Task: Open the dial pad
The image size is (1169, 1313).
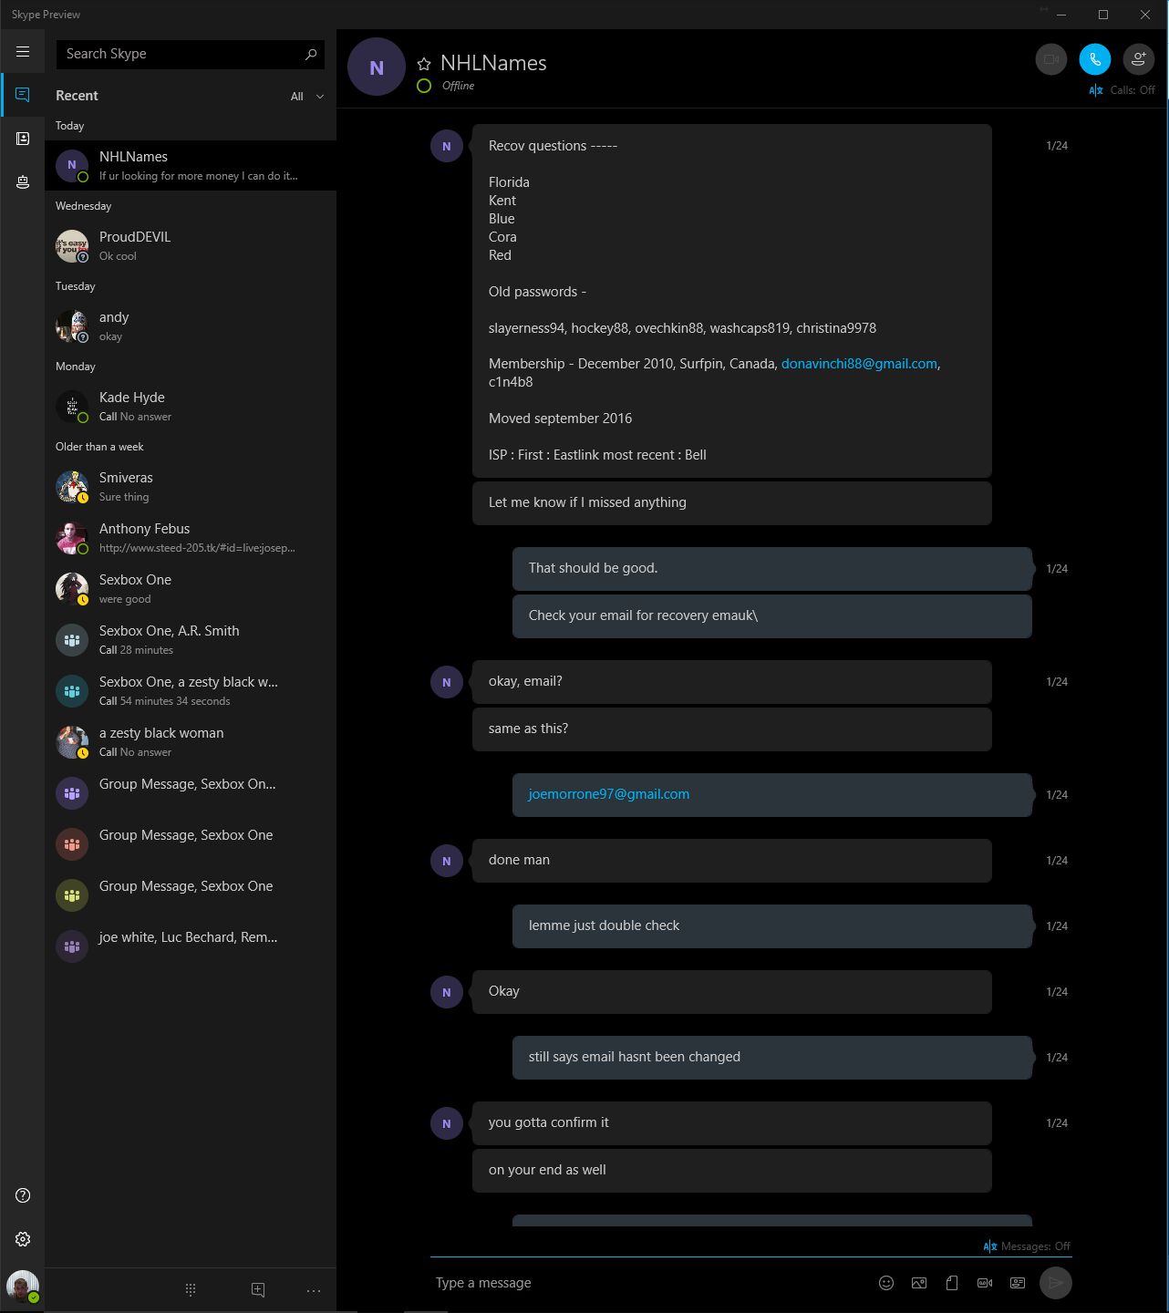Action: [x=191, y=1289]
